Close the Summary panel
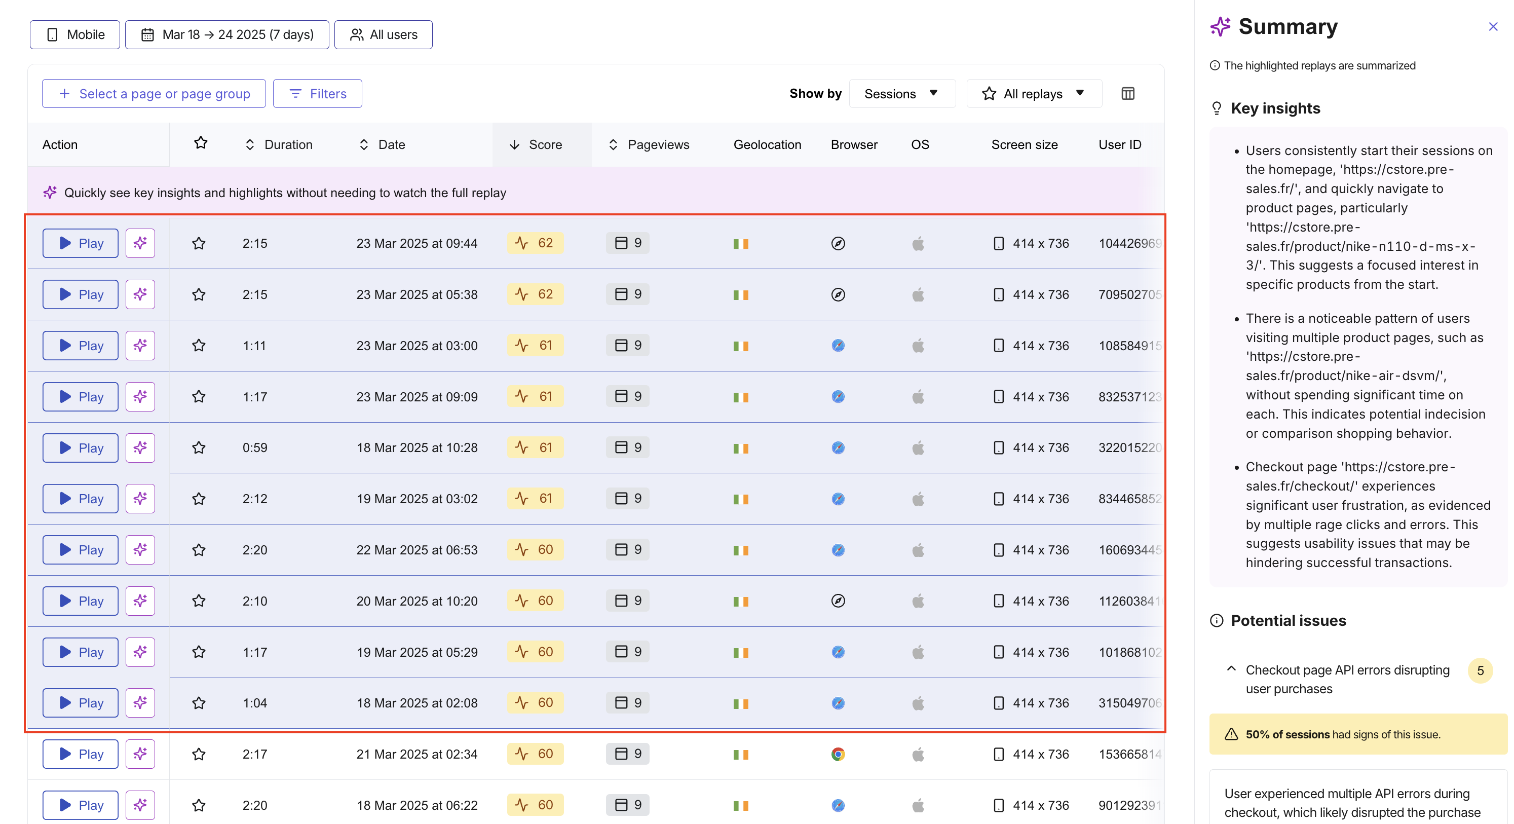This screenshot has height=824, width=1514. point(1493,26)
